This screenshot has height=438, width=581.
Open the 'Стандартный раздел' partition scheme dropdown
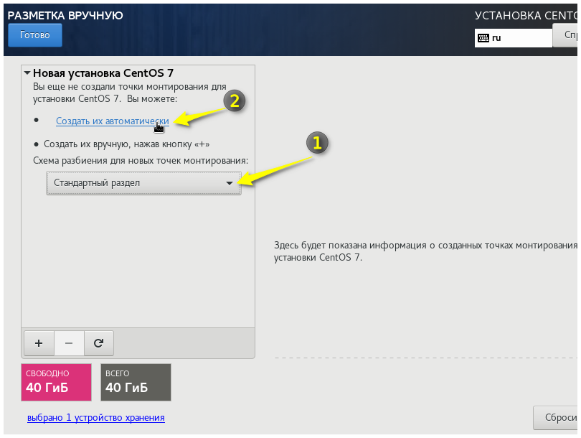(143, 183)
